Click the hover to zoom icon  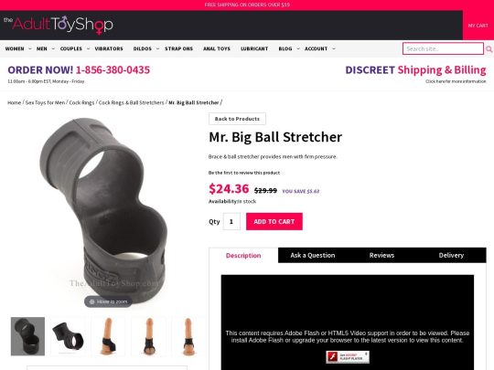coord(92,301)
